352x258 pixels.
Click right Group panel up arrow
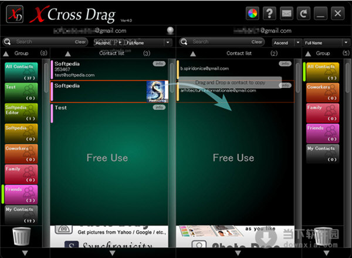click(x=308, y=53)
